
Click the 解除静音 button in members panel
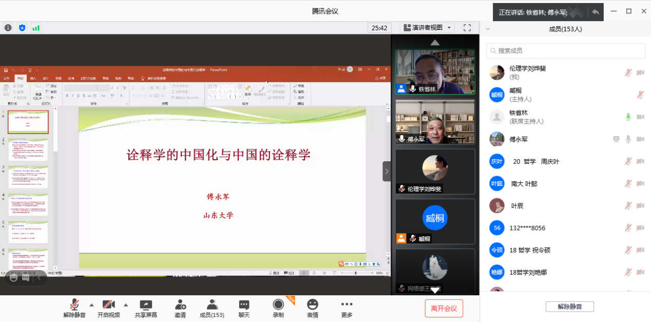point(569,307)
